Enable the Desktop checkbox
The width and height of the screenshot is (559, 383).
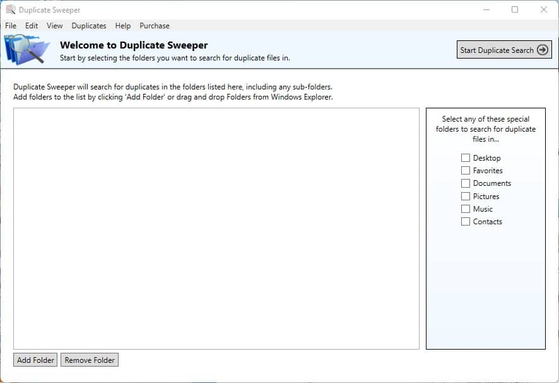[x=466, y=157]
